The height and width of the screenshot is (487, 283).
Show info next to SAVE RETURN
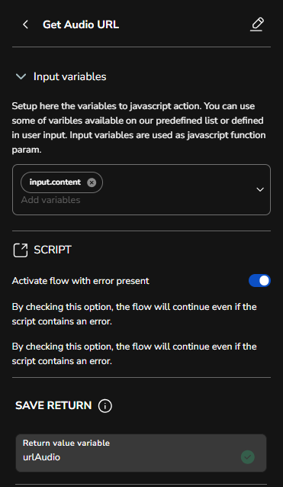(x=105, y=406)
